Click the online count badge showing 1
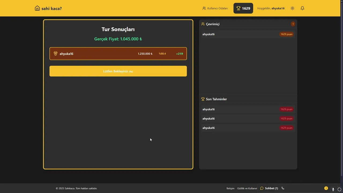343x193 pixels. tap(293, 24)
